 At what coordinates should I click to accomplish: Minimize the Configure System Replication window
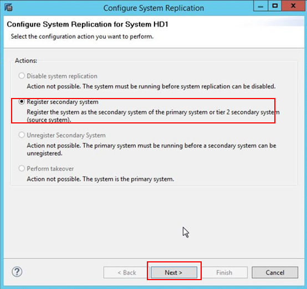click(x=260, y=6)
